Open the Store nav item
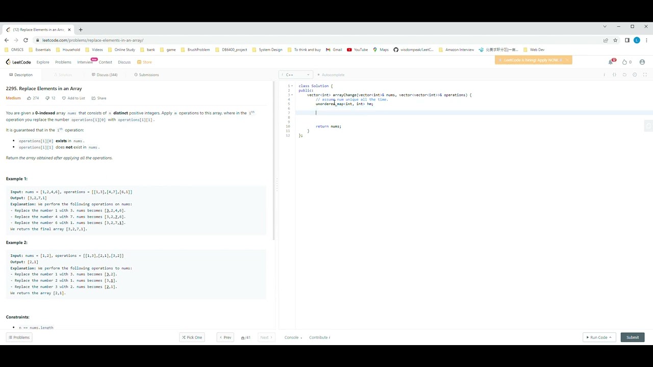This screenshot has width=653, height=367. point(144,62)
